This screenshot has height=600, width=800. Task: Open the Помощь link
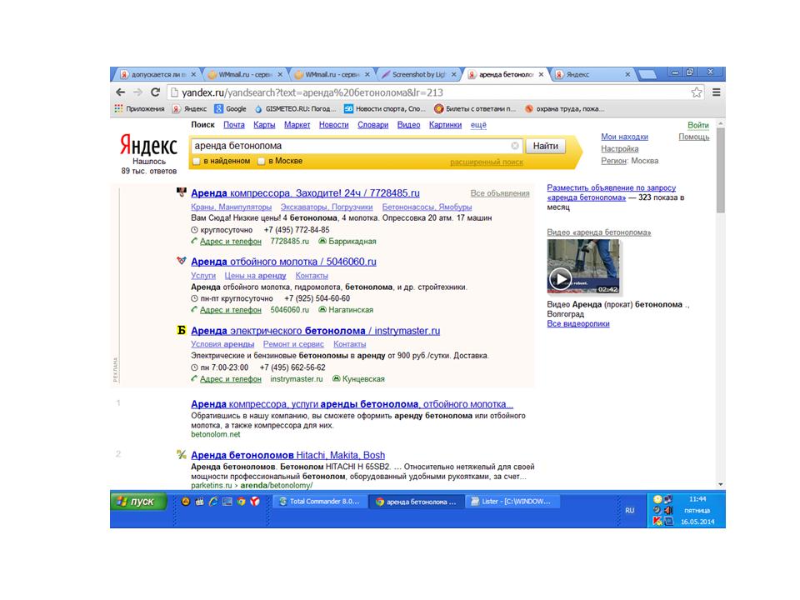point(694,137)
